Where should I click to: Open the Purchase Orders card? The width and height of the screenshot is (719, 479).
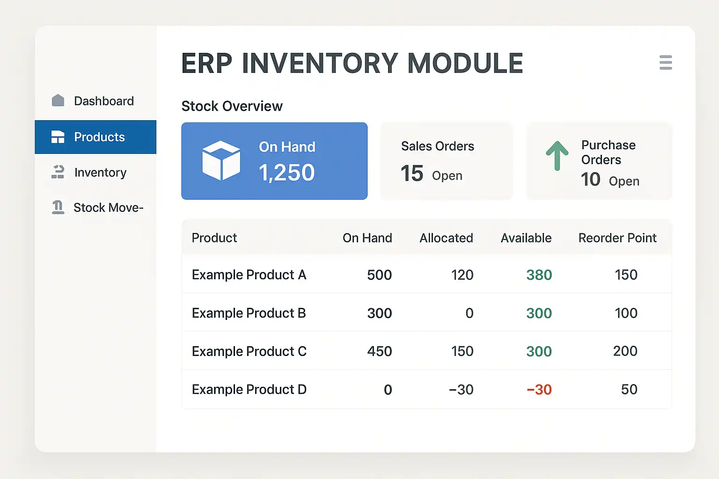599,161
